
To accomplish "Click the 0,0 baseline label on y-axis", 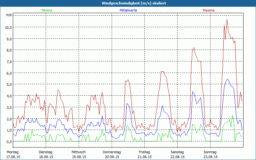I will click(8, 141).
